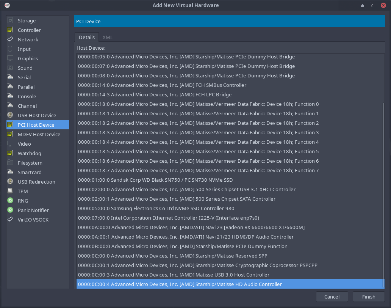Select Navi 23 Radeon RX 6600 device
The height and width of the screenshot is (308, 391).
(x=191, y=227)
